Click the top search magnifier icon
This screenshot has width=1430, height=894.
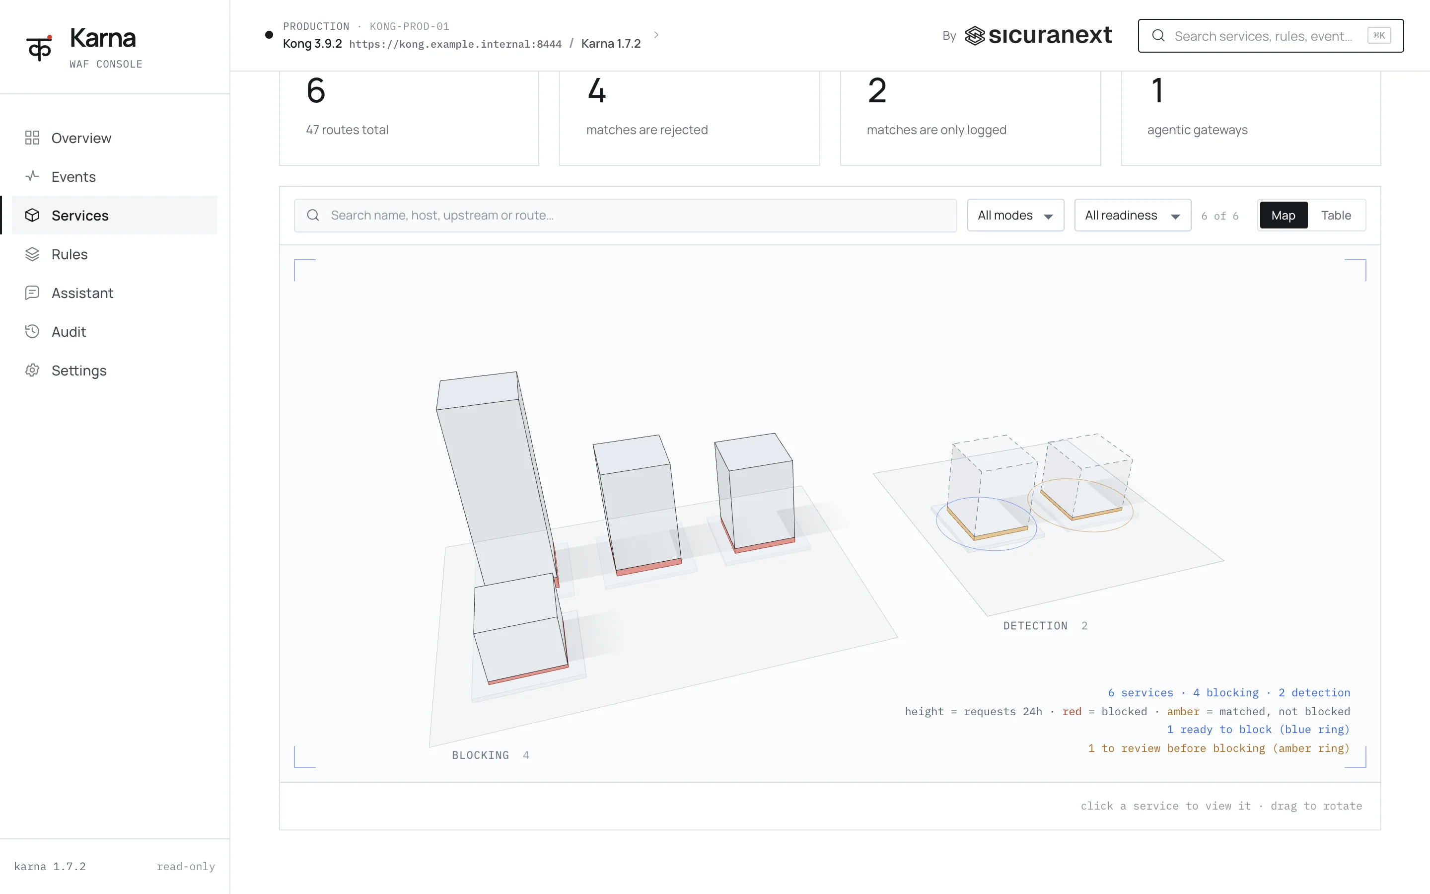1158,35
